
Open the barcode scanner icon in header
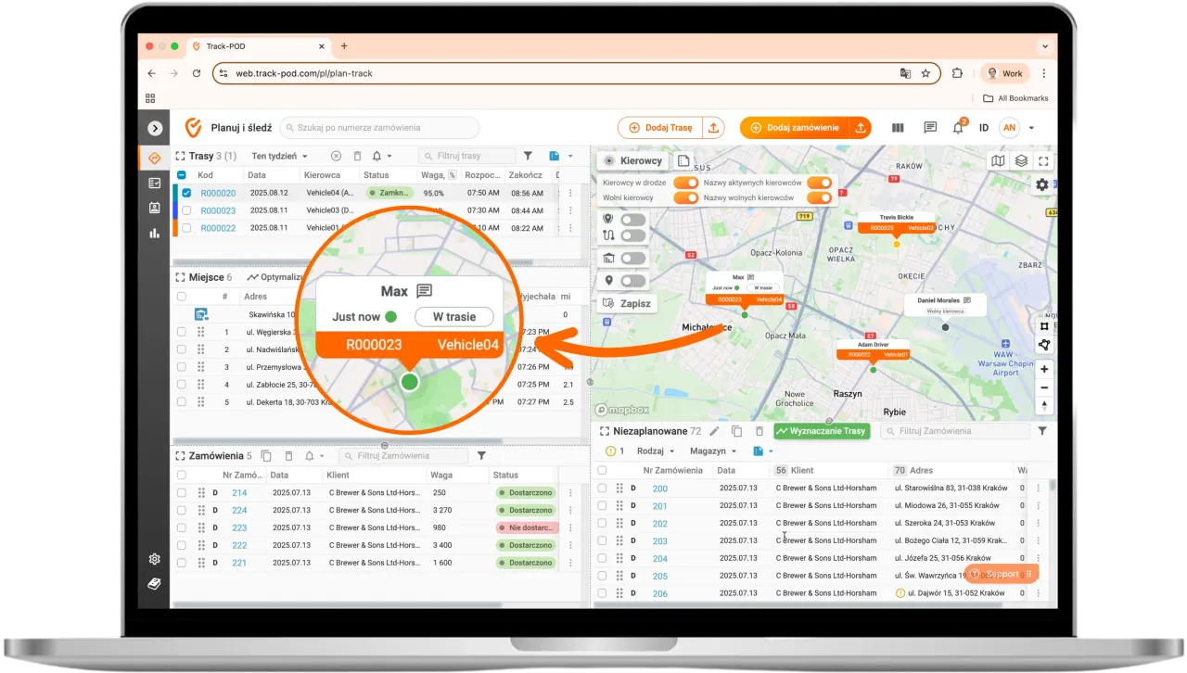(898, 128)
